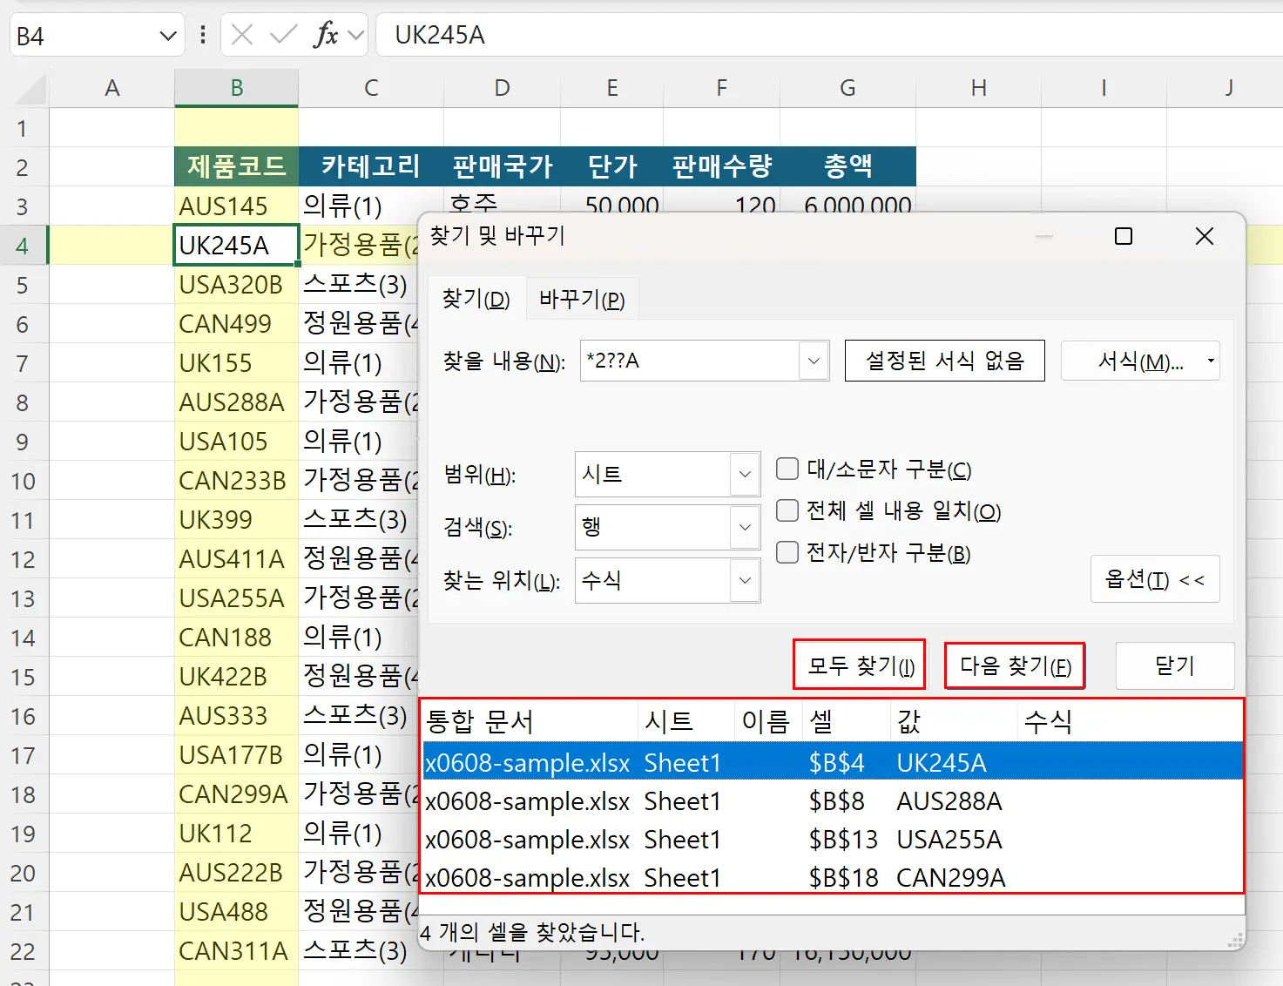Open the 찾는 위치 dropdown showing 수식
This screenshot has width=1283, height=986.
point(743,580)
